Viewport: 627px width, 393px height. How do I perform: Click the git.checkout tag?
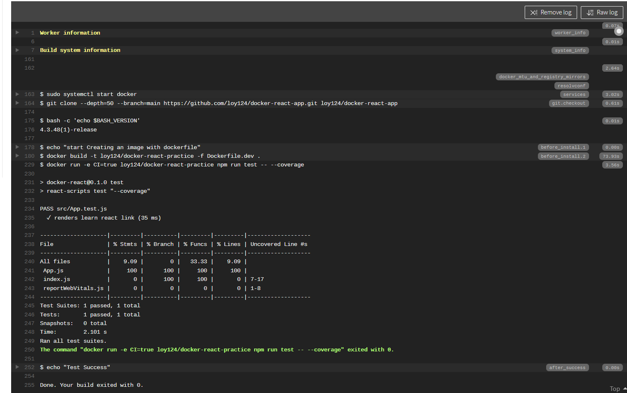pos(568,103)
